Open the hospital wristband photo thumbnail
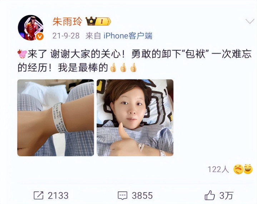This screenshot has width=257, height=204. pyautogui.click(x=55, y=118)
